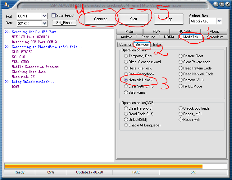This screenshot has width=232, height=180.
Task: Click the Set_Pinout button
Action: pos(64,23)
